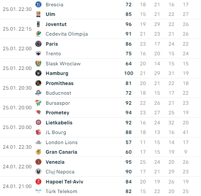Click the Gran Canaria crest icon

[38, 152]
